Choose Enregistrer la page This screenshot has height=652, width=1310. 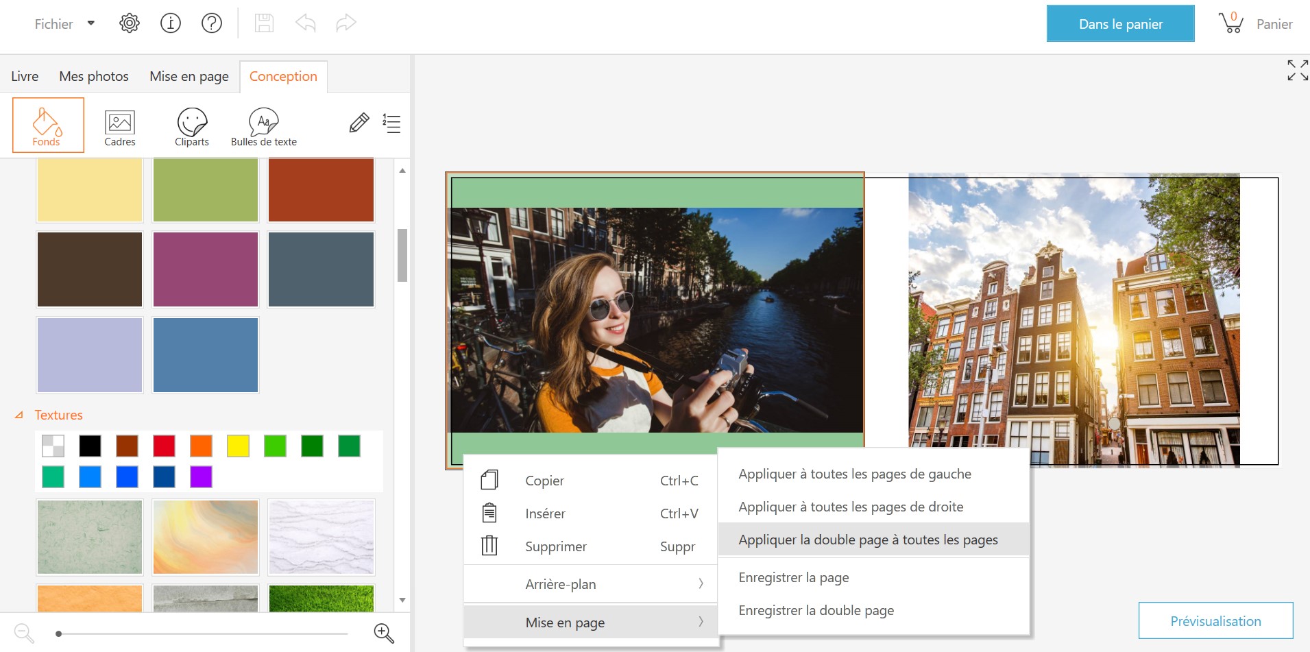pyautogui.click(x=873, y=577)
